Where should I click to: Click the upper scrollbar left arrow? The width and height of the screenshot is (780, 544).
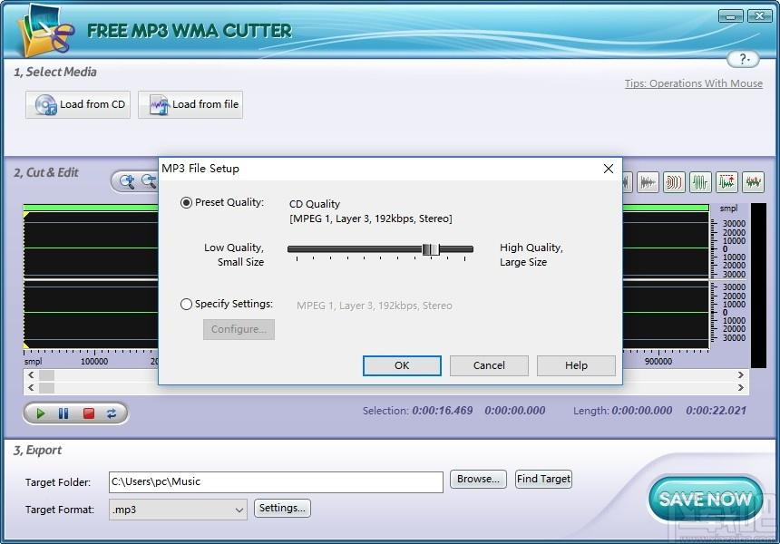pos(32,375)
